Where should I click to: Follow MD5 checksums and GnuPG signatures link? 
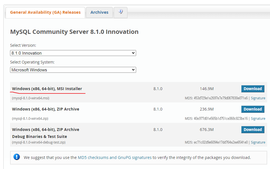[115, 158]
